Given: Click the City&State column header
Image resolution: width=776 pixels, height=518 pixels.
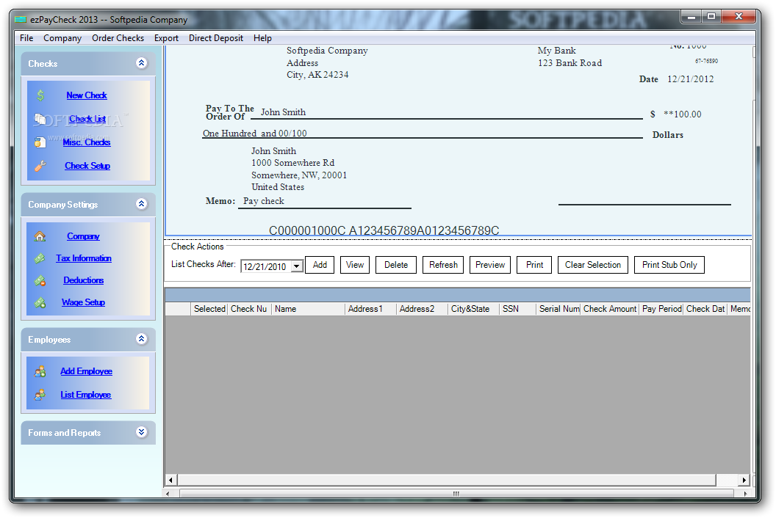Looking at the screenshot, I should 474,309.
